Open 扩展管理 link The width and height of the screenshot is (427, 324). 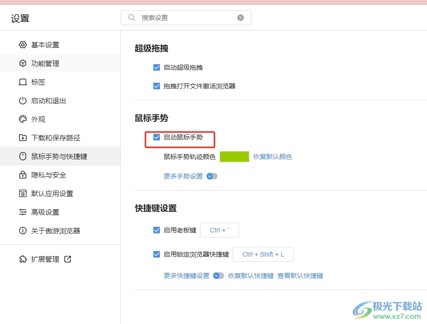pyautogui.click(x=45, y=259)
